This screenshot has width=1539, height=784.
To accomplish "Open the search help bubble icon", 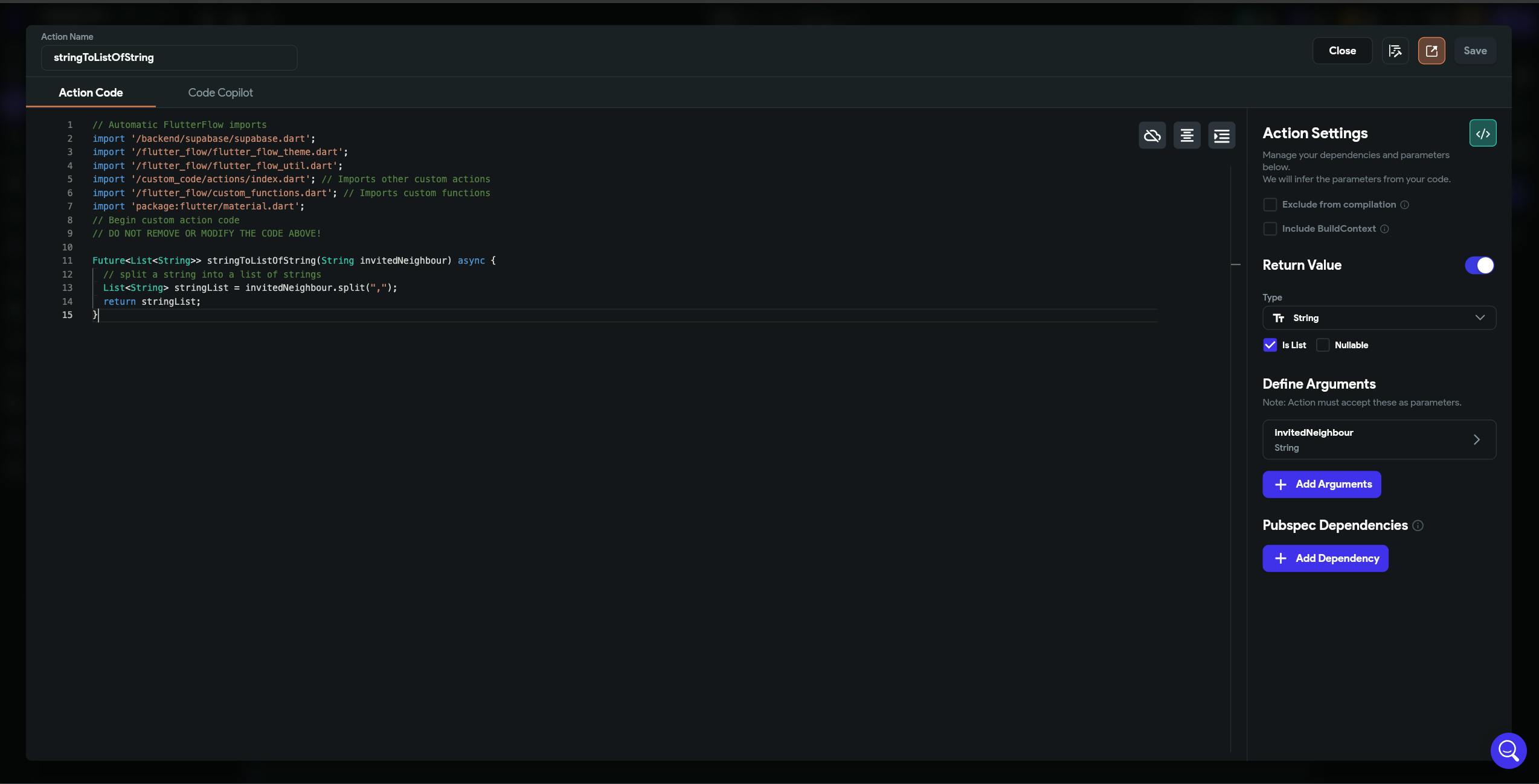I will (x=1508, y=750).
